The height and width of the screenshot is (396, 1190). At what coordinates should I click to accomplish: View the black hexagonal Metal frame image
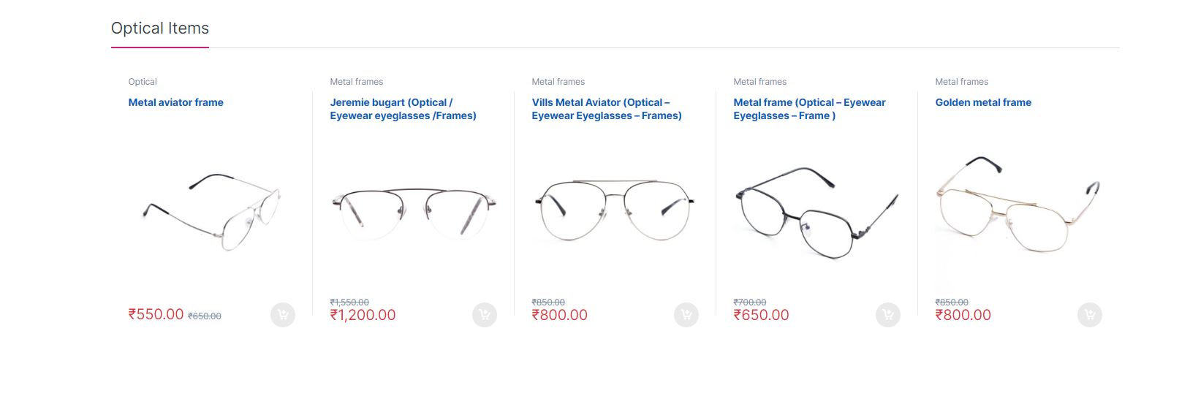pos(817,212)
